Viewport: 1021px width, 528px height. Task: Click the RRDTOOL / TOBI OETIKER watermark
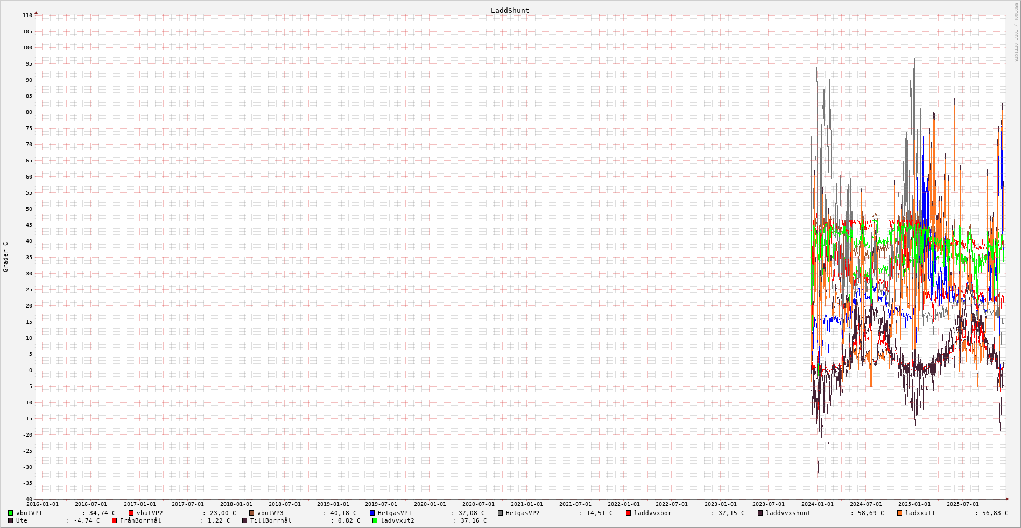tap(1016, 32)
